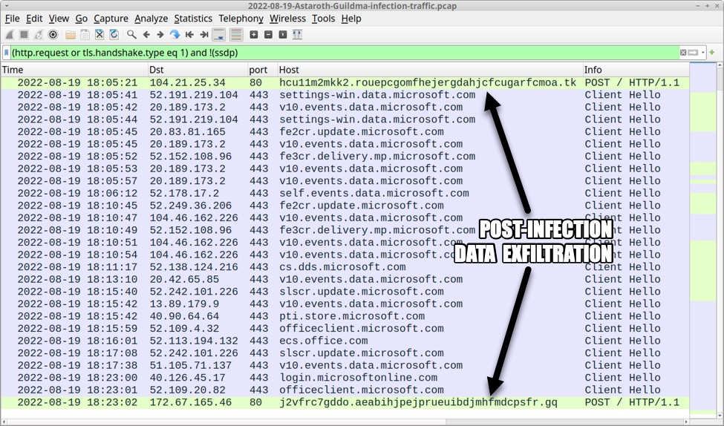
Task: Go to the previous packet arrow
Action: coord(146,35)
